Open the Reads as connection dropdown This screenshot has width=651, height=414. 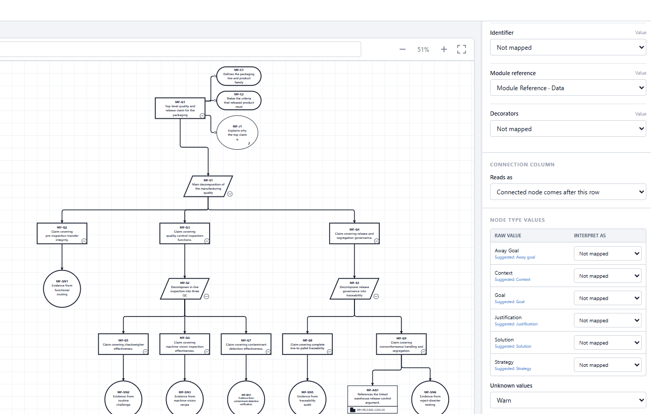point(568,192)
